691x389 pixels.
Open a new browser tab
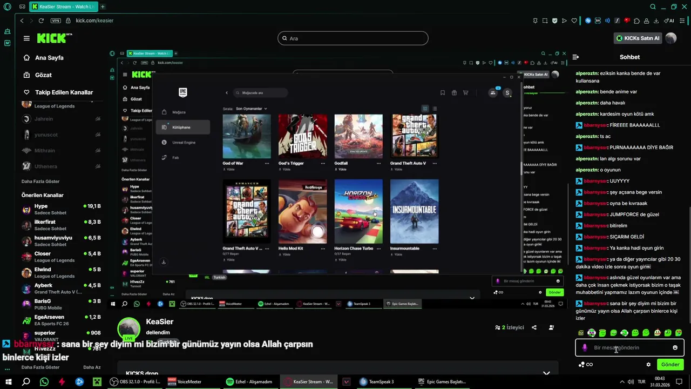point(103,6)
